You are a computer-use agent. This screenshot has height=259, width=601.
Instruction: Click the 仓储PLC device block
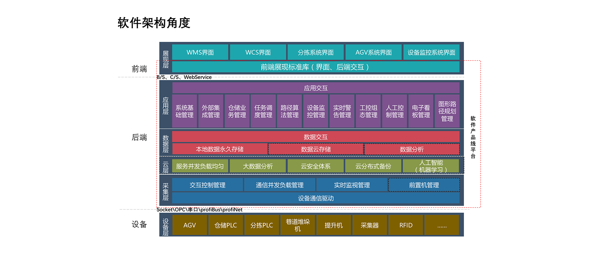[x=226, y=225]
